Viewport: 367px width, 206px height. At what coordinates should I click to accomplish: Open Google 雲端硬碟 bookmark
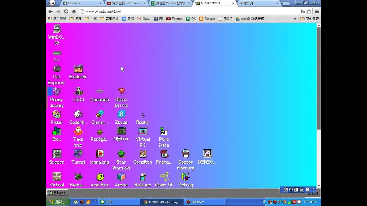coord(250,19)
